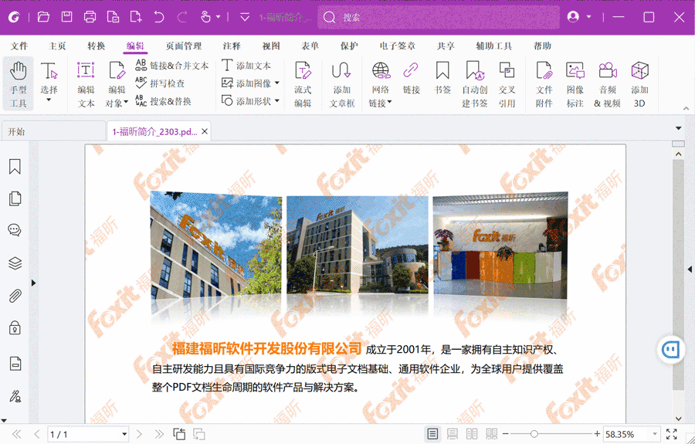Toggle fullscreen mode in status bar

tap(672, 434)
